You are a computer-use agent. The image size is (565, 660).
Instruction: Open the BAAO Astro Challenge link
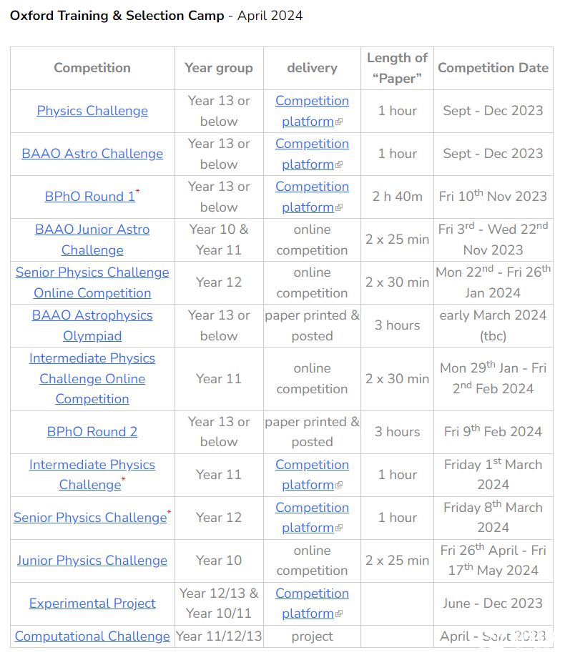click(92, 154)
